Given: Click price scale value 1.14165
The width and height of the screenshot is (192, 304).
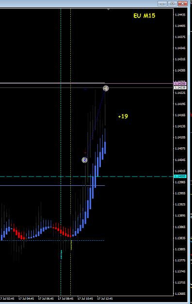Looking at the screenshot, I should tap(180, 115).
